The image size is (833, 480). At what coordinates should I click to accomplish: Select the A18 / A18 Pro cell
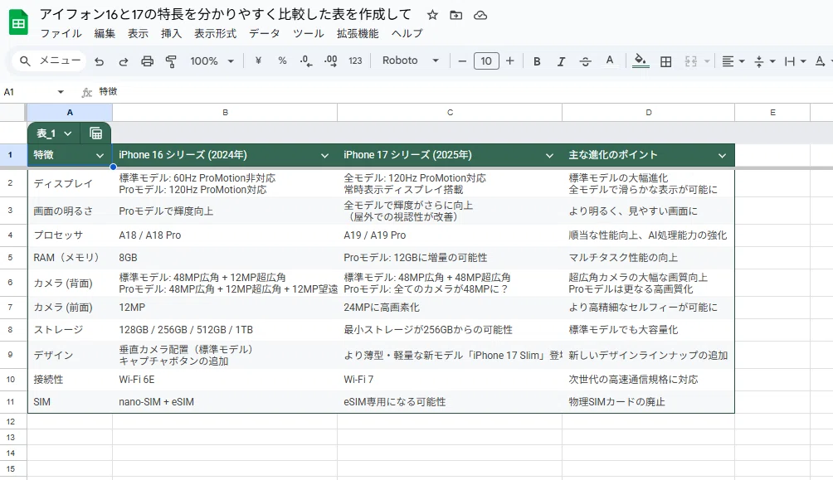(x=225, y=235)
